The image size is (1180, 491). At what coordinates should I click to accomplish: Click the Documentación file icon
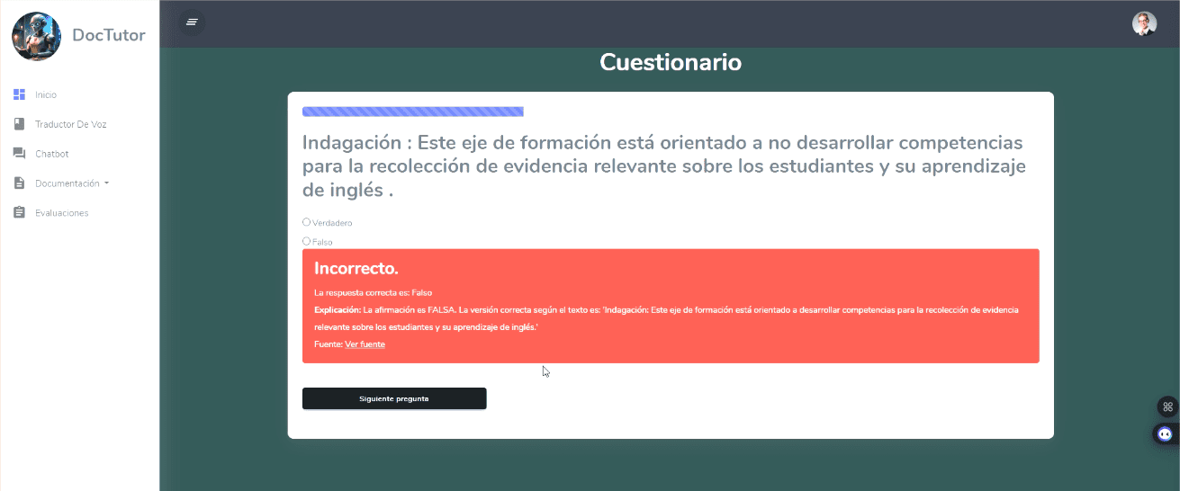coord(20,183)
